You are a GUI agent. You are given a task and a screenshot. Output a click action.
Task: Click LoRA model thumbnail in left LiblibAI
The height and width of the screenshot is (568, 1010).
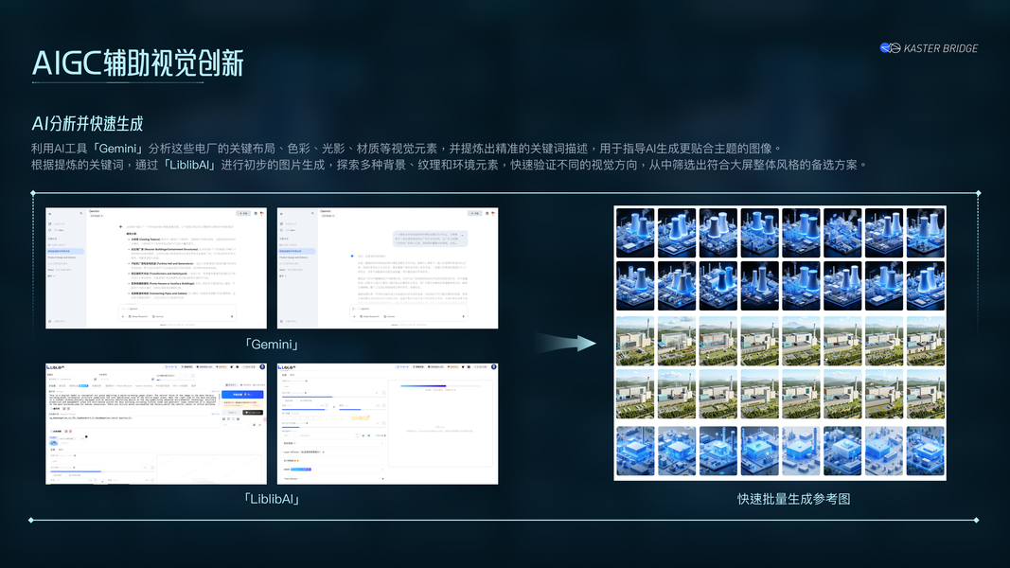coord(53,440)
